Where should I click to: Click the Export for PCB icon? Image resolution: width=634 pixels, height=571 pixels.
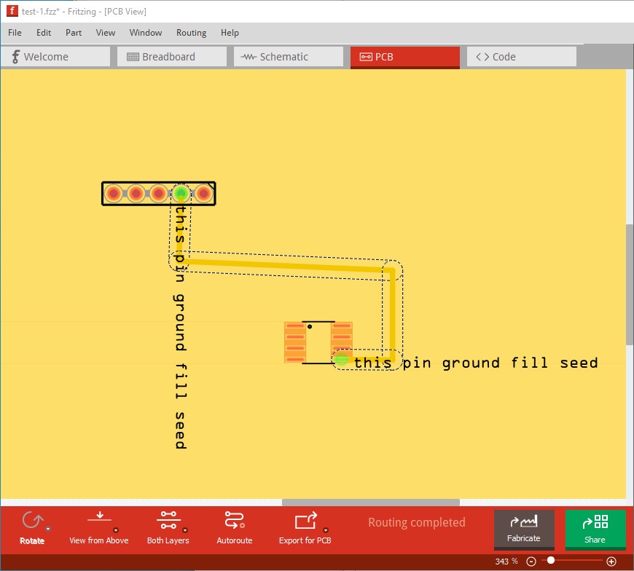point(306,520)
